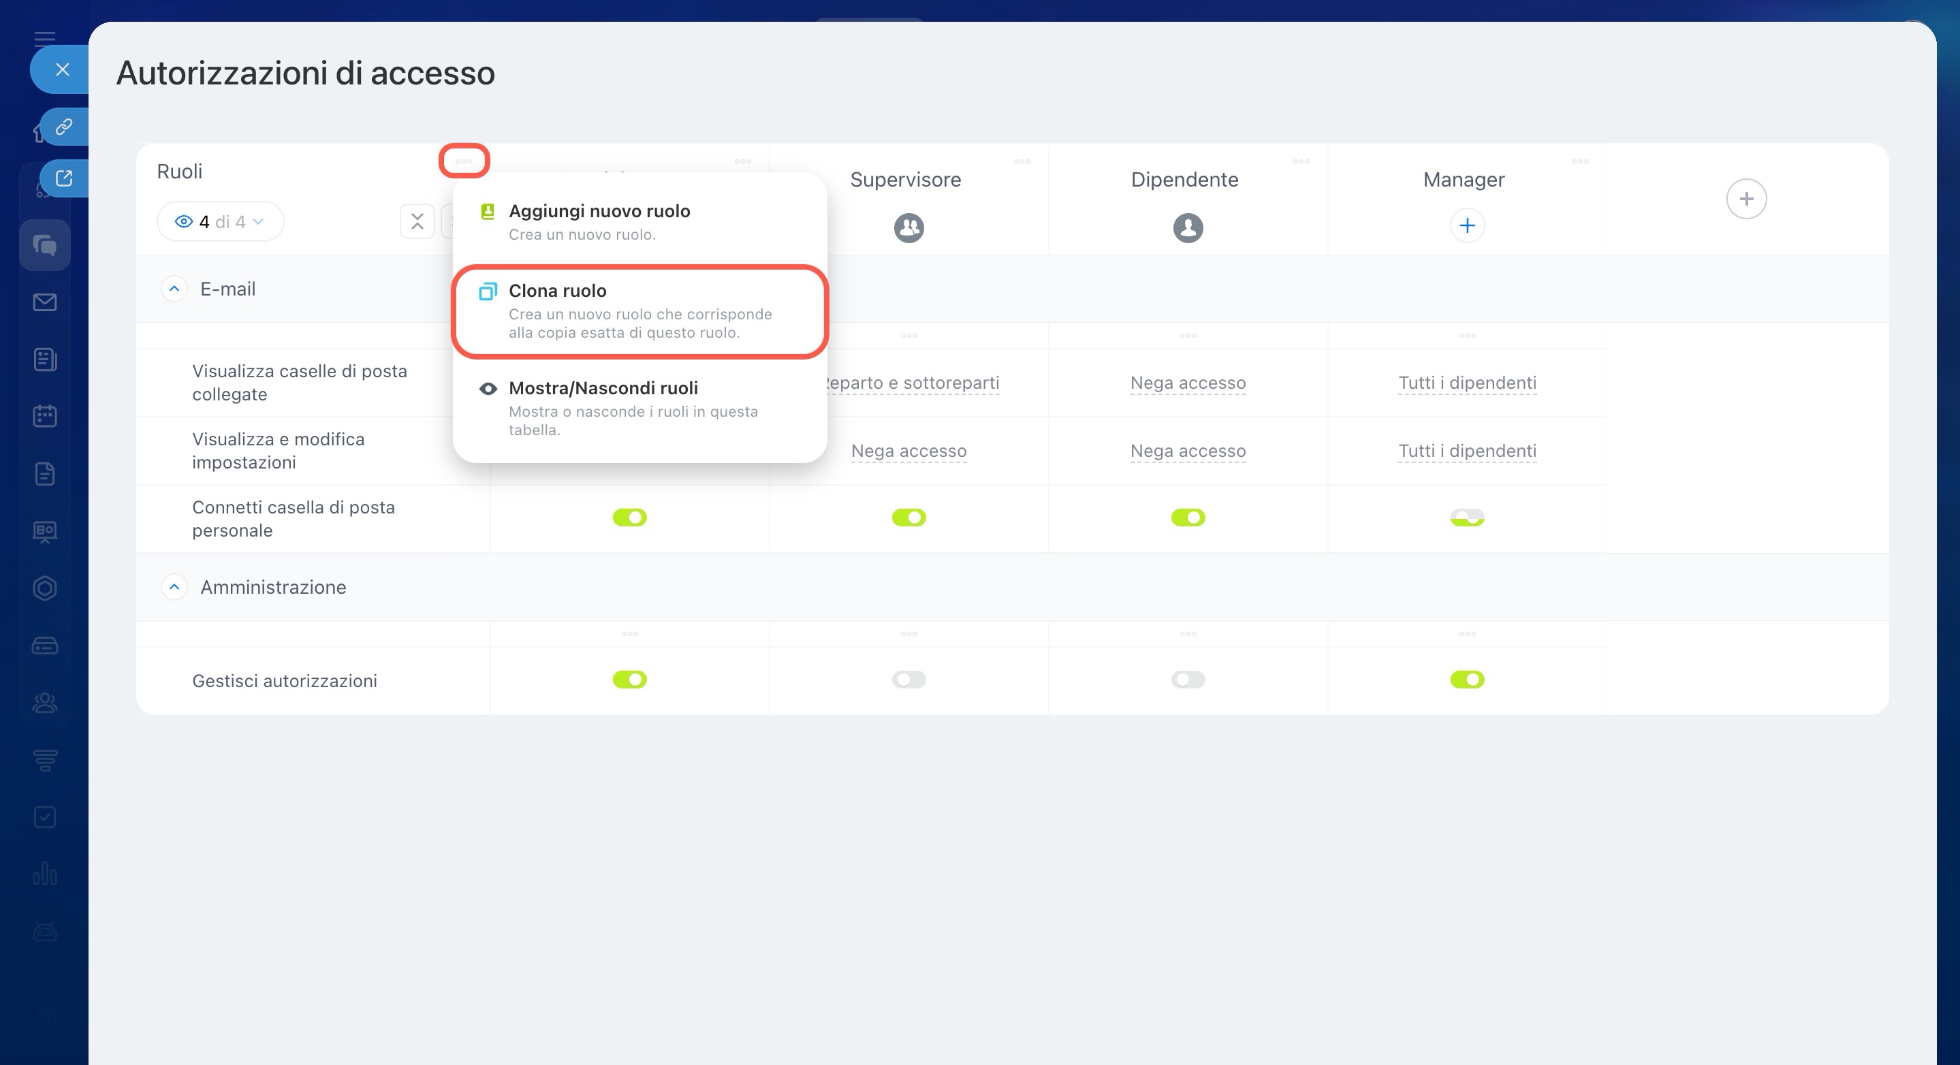Screen dimensions: 1960x1065
Task: Add new role column plus button
Action: click(1746, 200)
